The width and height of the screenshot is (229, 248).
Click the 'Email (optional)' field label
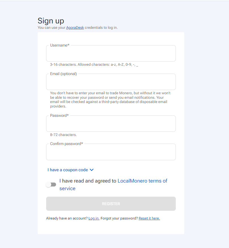pos(63,74)
